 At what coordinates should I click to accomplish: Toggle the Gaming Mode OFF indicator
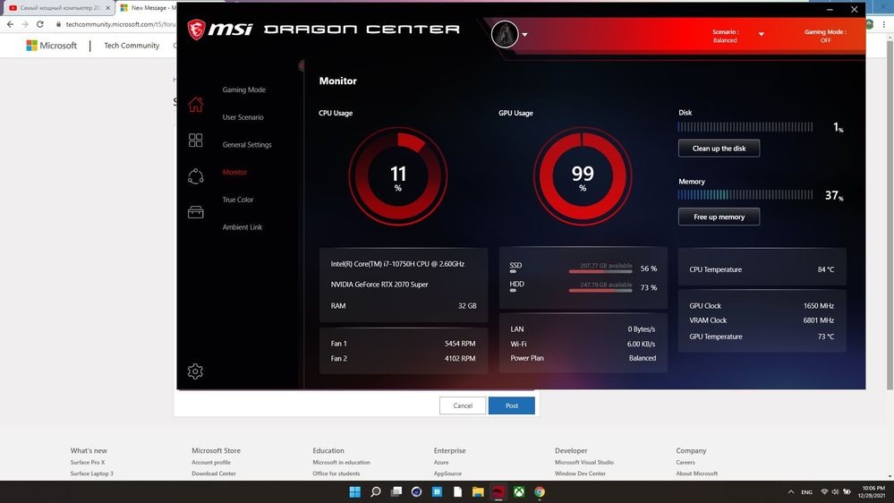click(x=825, y=36)
